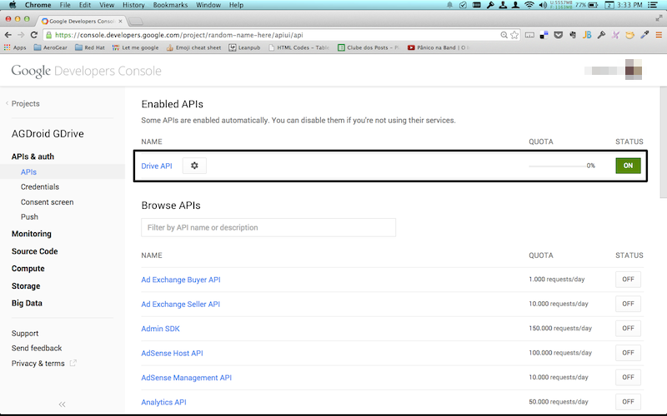The height and width of the screenshot is (416, 667).
Task: Collapse the APIs & auth section
Action: click(33, 156)
